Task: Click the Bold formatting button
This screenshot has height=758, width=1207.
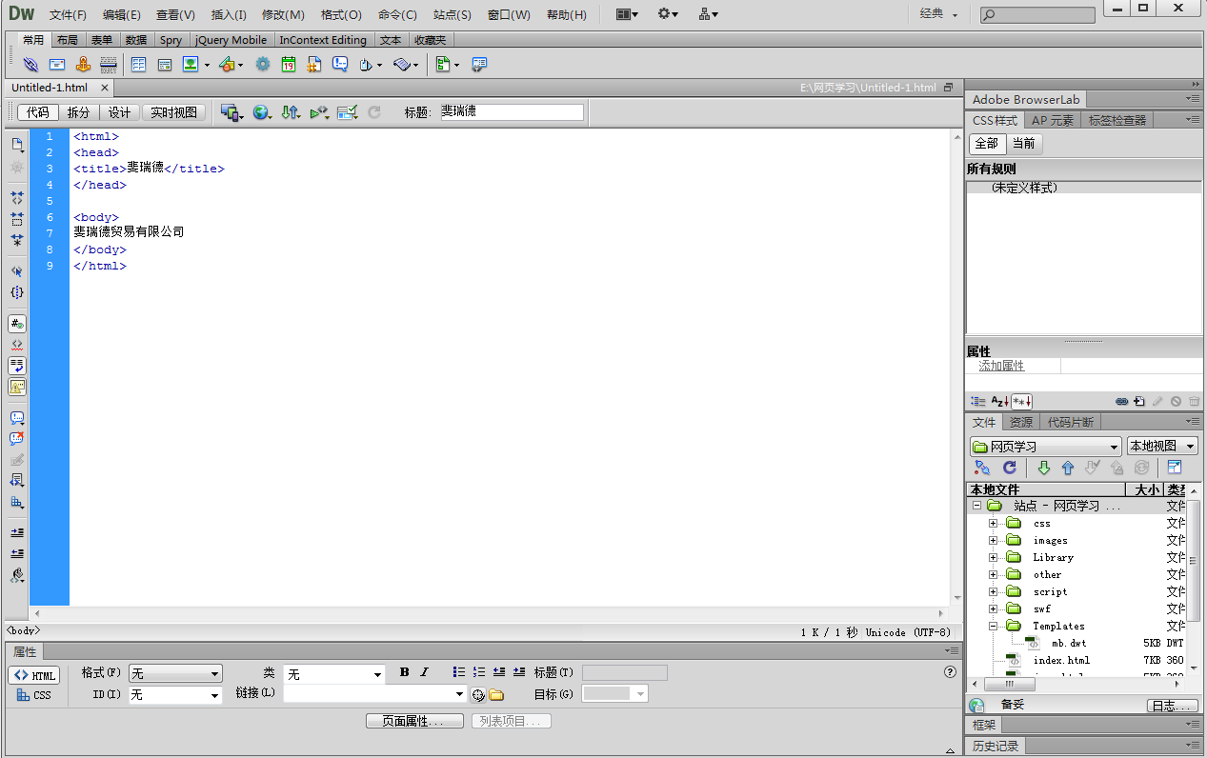Action: click(x=404, y=672)
